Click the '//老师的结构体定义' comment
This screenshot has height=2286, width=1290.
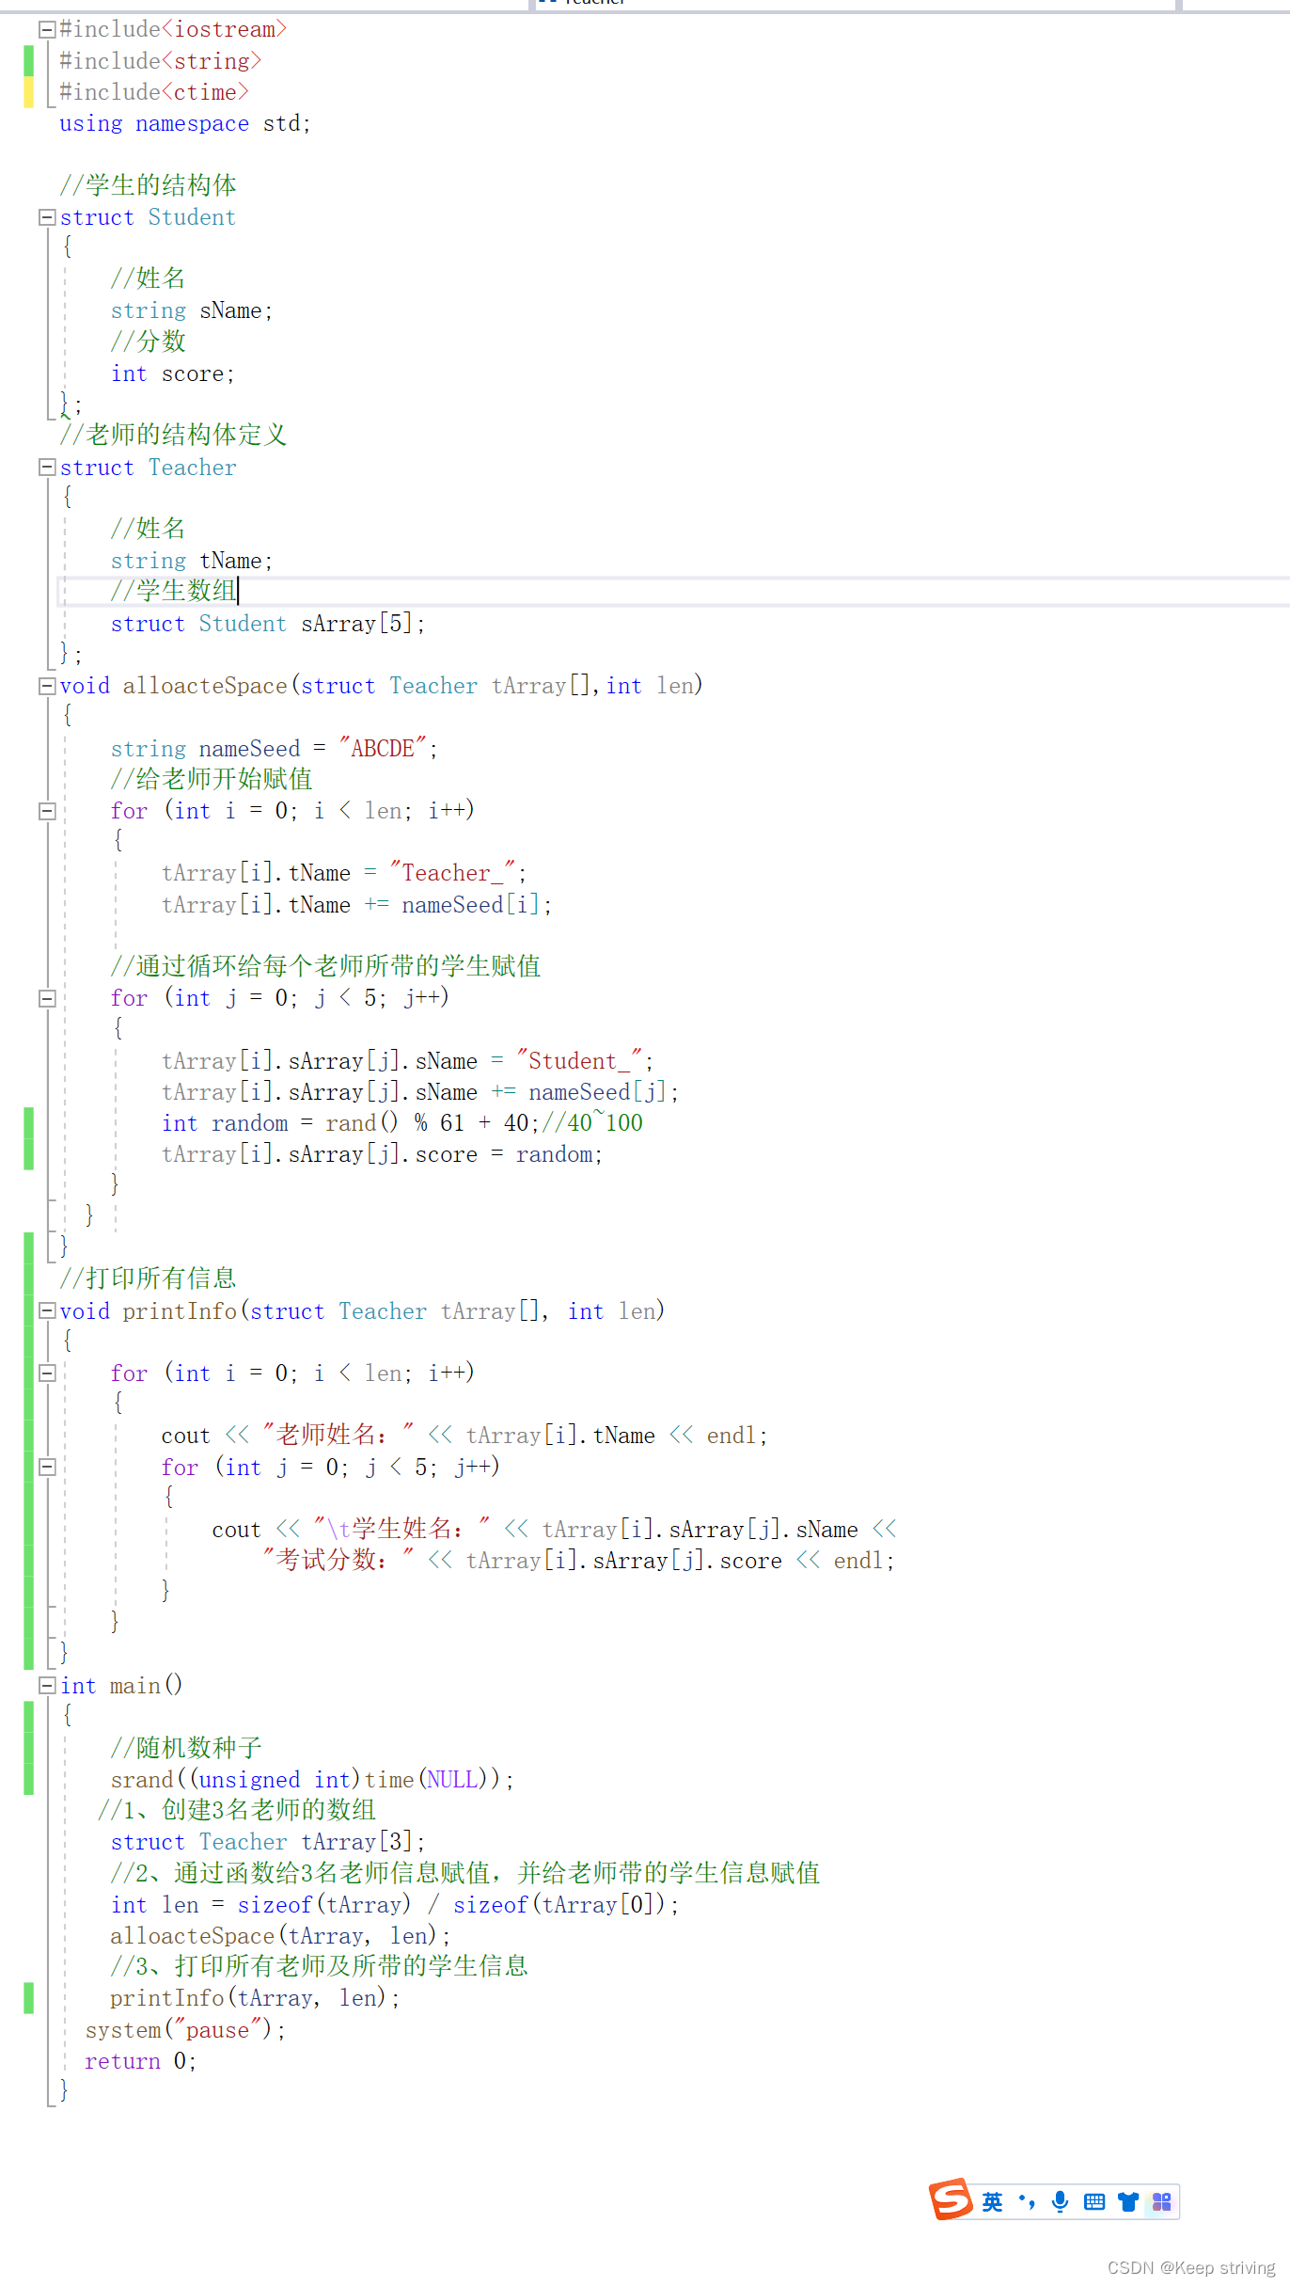point(173,435)
